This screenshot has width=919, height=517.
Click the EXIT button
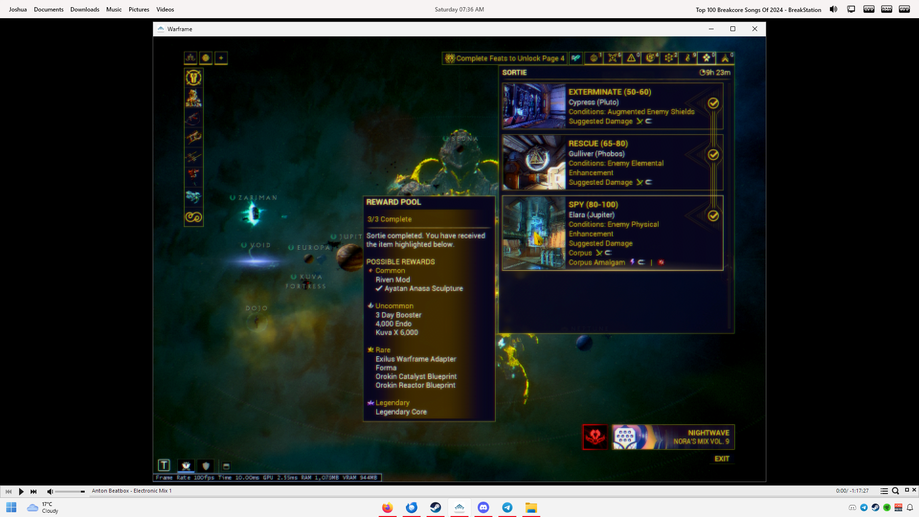coord(722,459)
